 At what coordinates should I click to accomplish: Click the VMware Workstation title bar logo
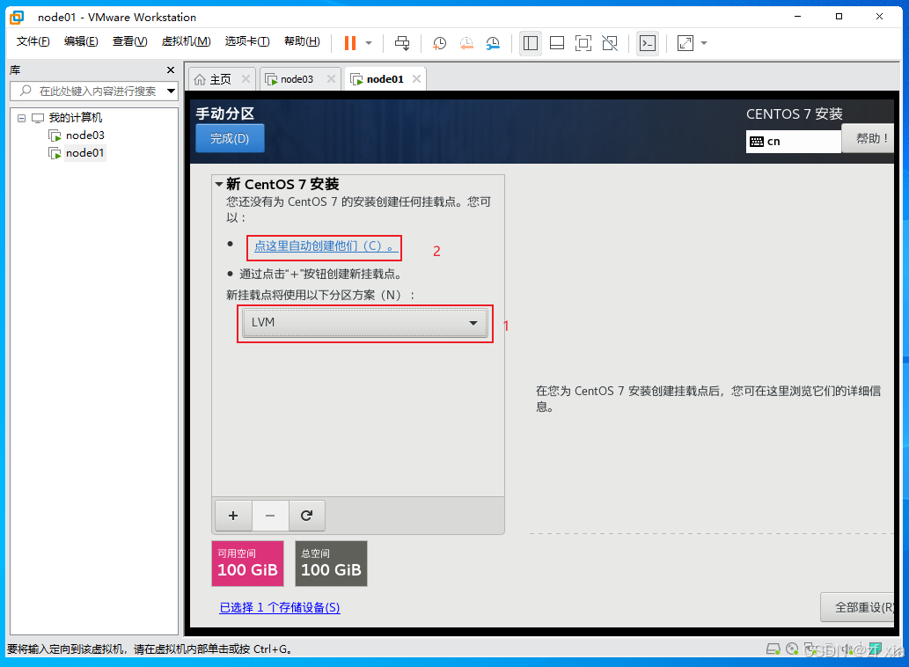17,18
